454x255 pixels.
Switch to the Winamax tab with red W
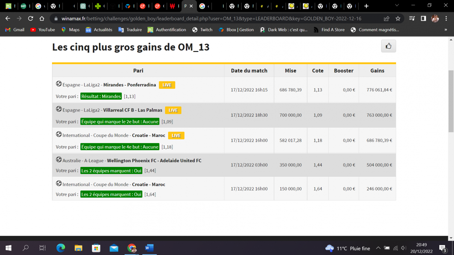[173, 6]
